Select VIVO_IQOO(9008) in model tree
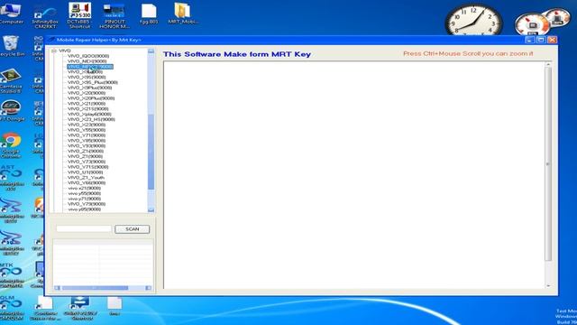The image size is (577, 325). point(88,56)
